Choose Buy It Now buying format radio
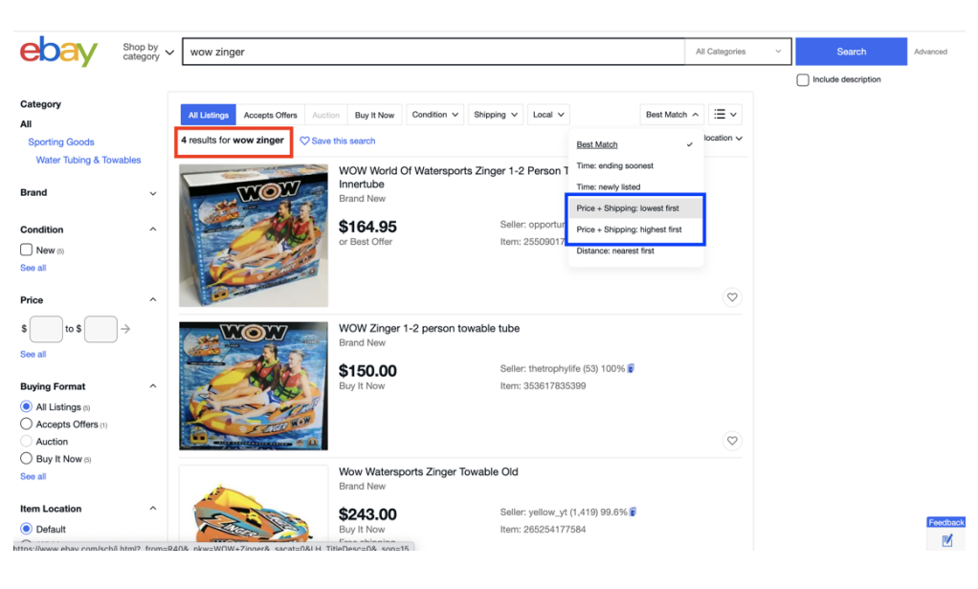 (27, 459)
